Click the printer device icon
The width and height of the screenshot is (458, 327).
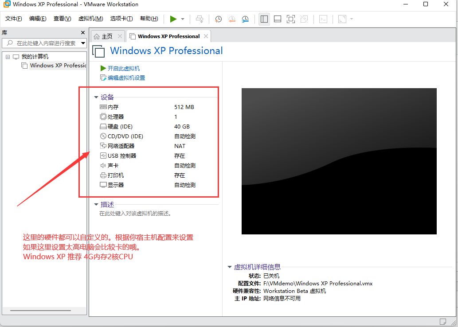[103, 175]
